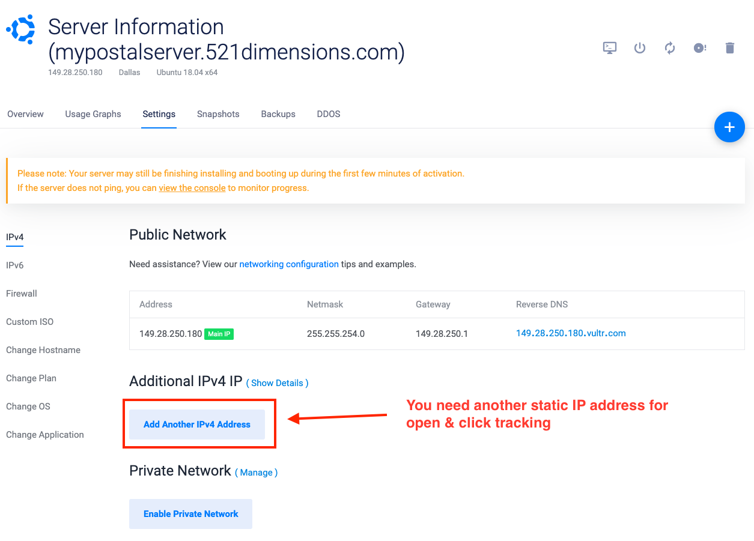Click the restart server icon

(670, 48)
